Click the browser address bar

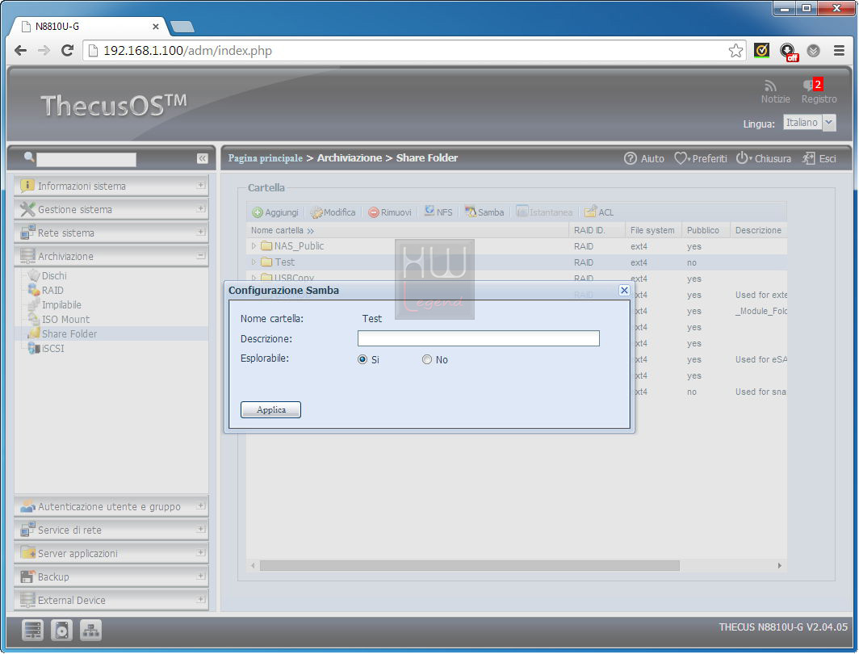[x=413, y=50]
